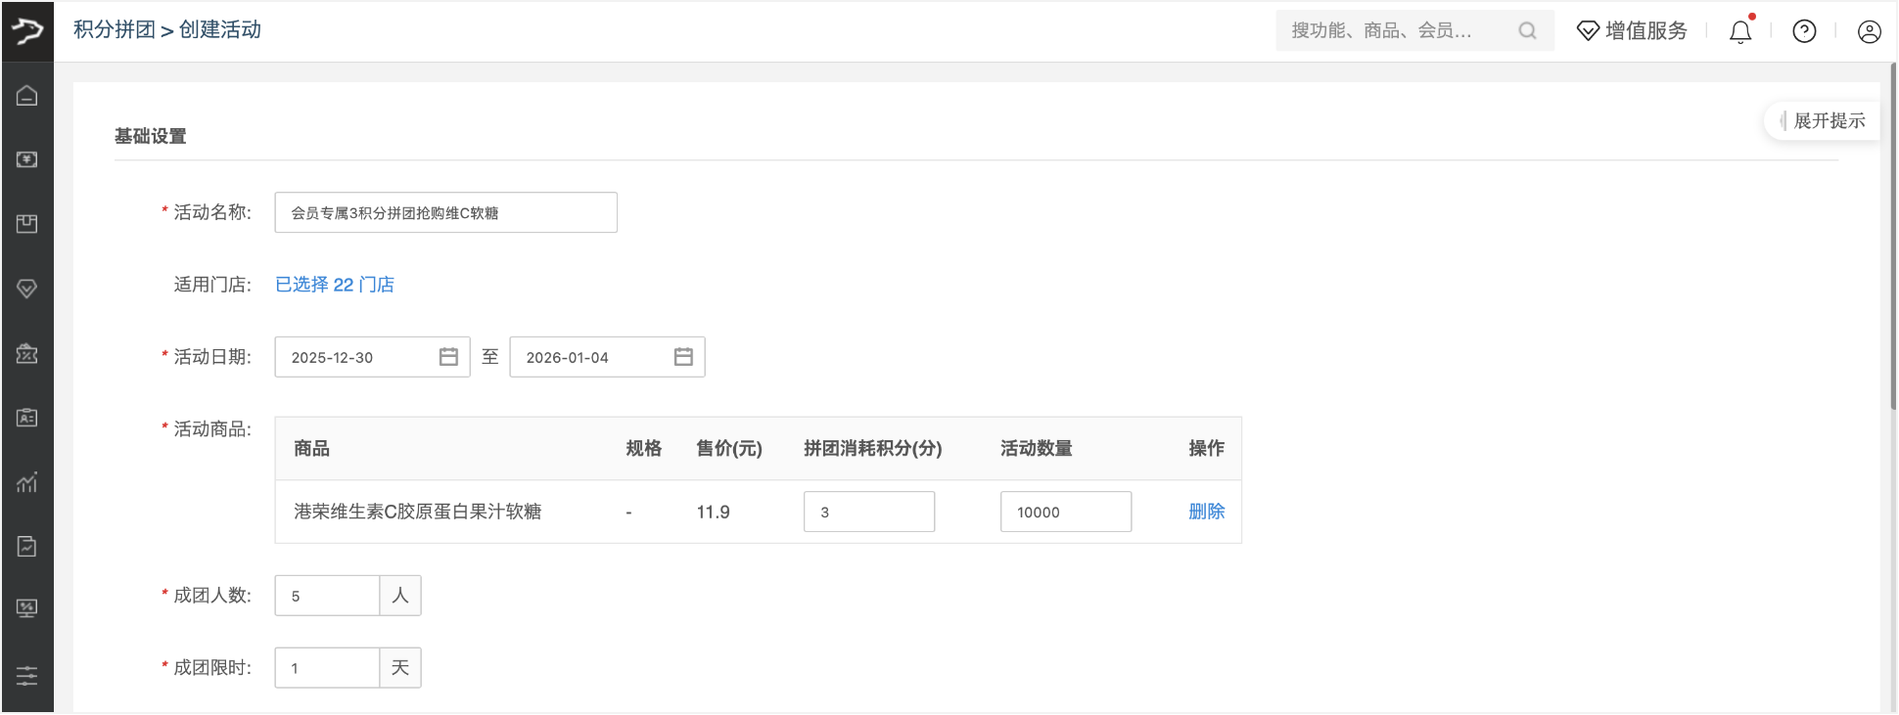Screen dimensions: 1899x715
Task: Open the coupon ticket sidebar icon
Action: (27, 353)
